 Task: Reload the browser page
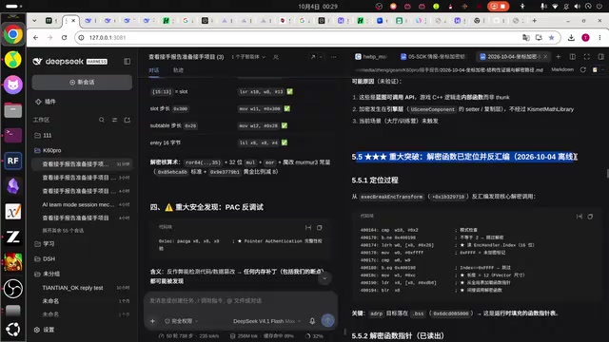[x=64, y=38]
